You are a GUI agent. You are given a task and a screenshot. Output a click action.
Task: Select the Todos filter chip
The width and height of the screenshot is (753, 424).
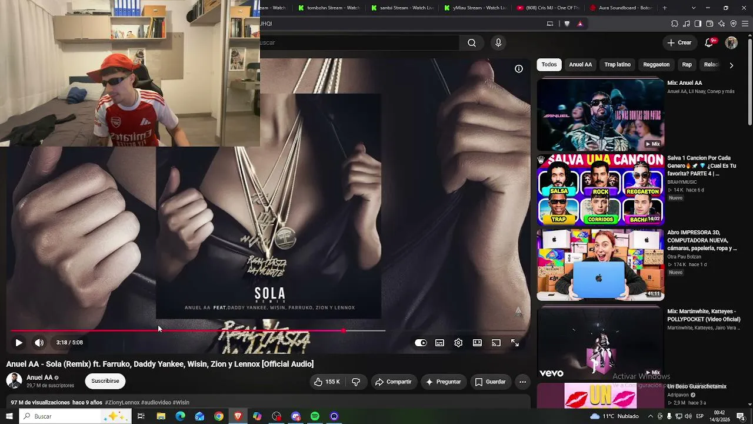549,65
